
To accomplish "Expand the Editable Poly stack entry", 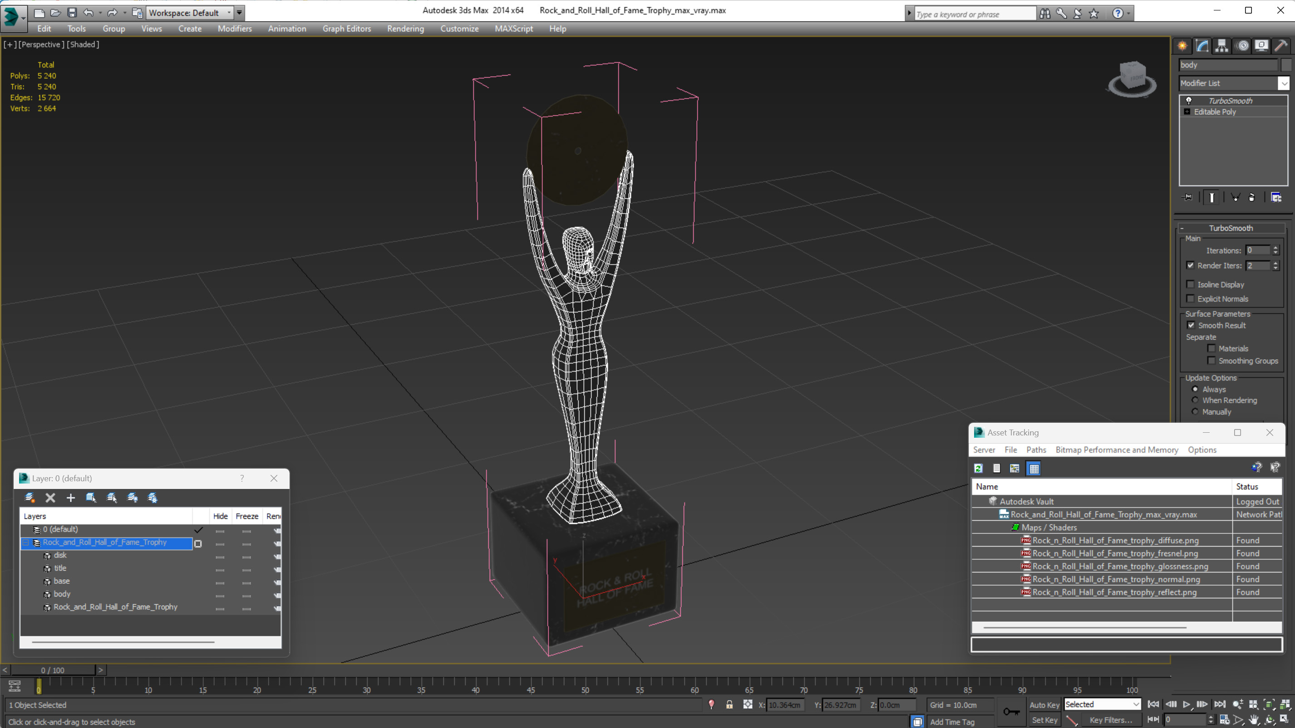I will (x=1187, y=112).
